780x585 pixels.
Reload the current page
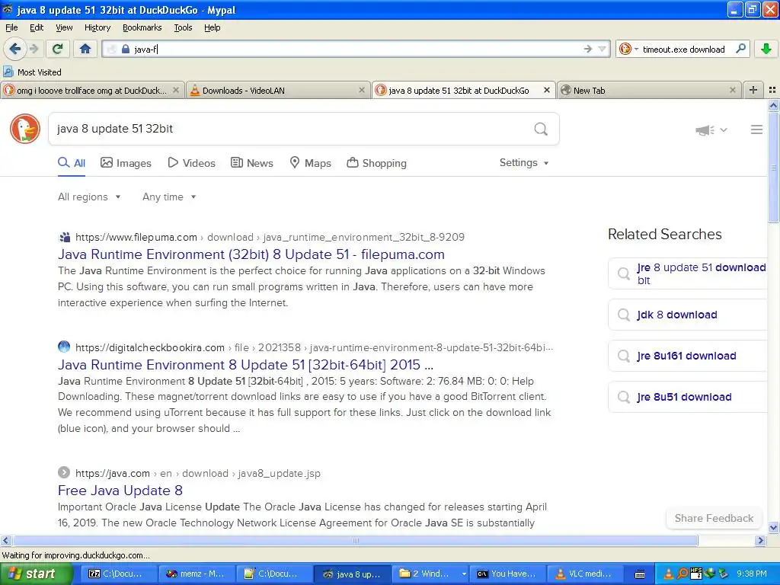tap(58, 49)
